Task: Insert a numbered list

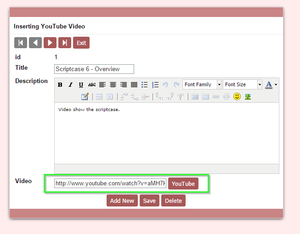Action: click(x=155, y=85)
